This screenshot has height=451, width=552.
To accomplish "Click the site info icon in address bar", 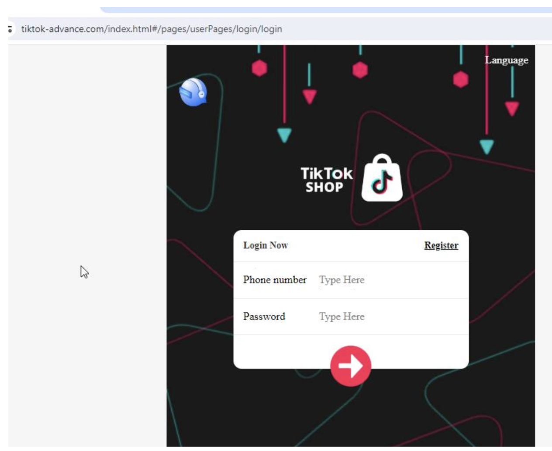I will [x=10, y=29].
